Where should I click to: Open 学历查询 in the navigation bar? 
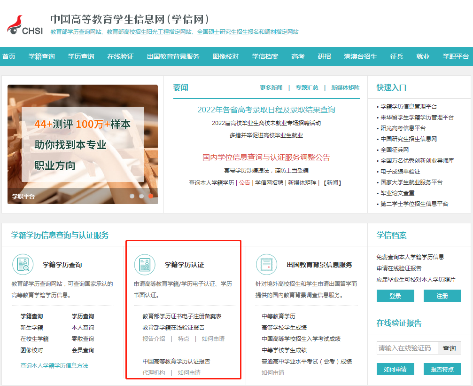coord(81,56)
